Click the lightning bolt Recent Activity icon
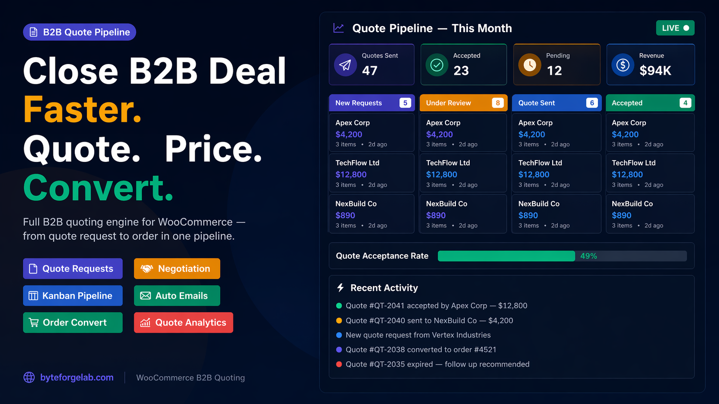Image resolution: width=719 pixels, height=404 pixels. coord(341,288)
